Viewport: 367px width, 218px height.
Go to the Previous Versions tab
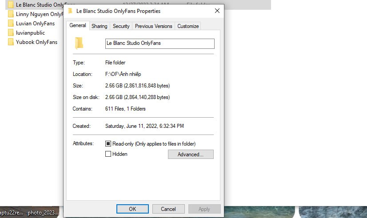pos(154,26)
